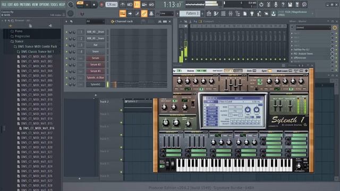
Task: Click the microphone recording icon
Action: [x=276, y=4]
